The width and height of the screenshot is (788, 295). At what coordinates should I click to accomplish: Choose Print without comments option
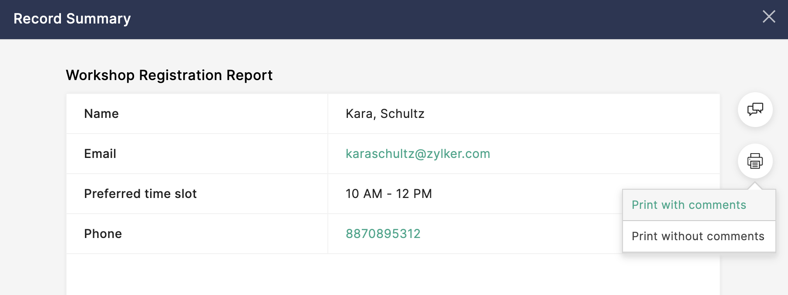coord(698,236)
